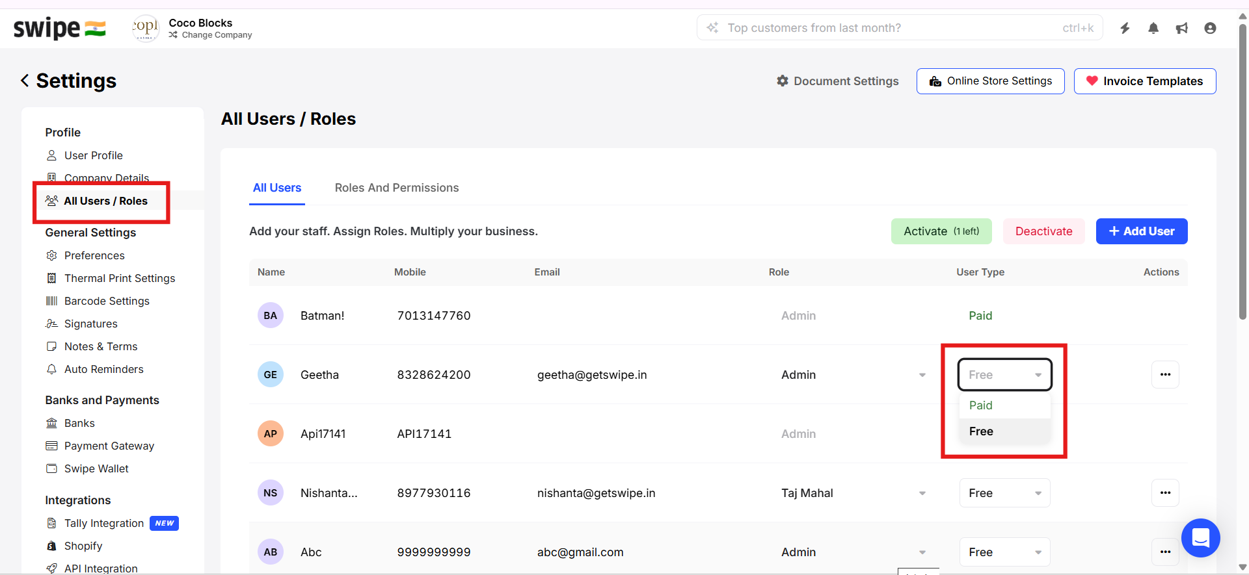
Task: Open the user account avatar icon
Action: coord(1210,28)
